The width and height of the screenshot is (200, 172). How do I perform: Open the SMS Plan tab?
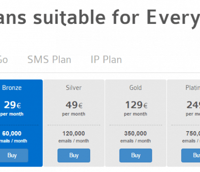49,59
